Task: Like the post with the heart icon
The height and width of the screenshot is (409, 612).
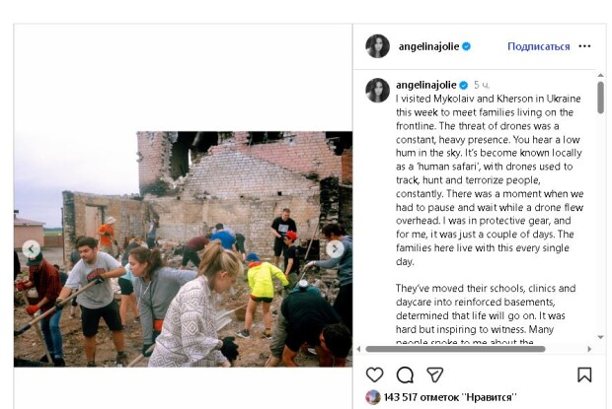Action: click(x=375, y=375)
